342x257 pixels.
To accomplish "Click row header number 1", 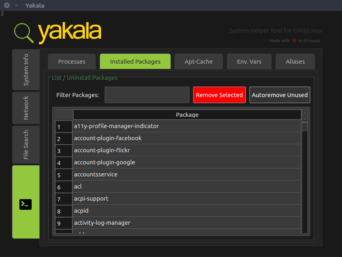I will [64, 126].
